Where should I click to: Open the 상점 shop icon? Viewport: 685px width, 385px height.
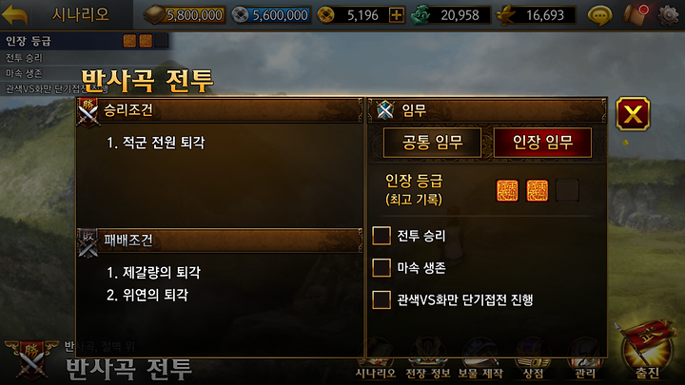click(x=533, y=358)
